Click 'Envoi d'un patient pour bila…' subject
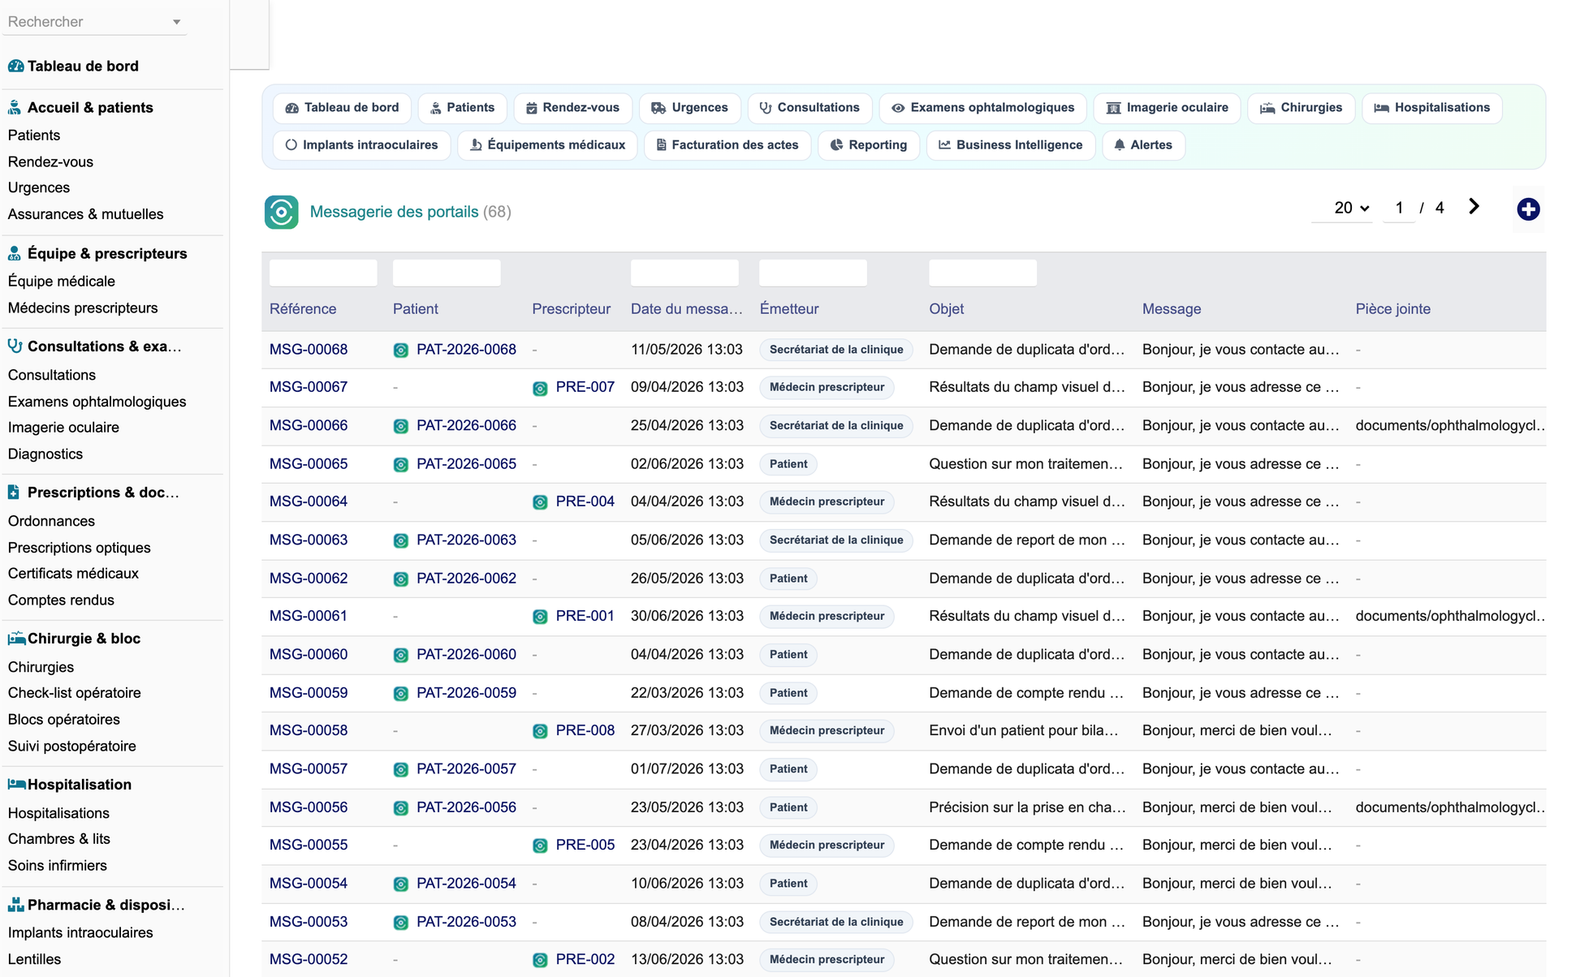The width and height of the screenshot is (1580, 977). click(1023, 730)
